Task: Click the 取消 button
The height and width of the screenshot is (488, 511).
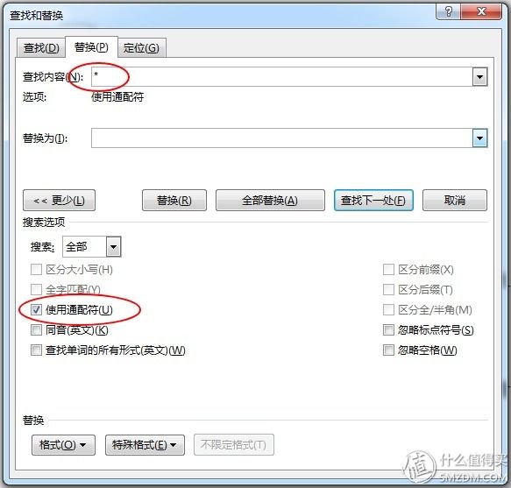Action: point(455,201)
